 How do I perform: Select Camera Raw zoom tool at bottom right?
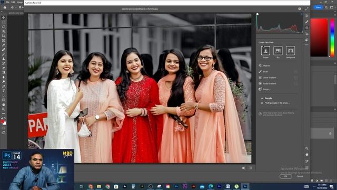(x=306, y=148)
